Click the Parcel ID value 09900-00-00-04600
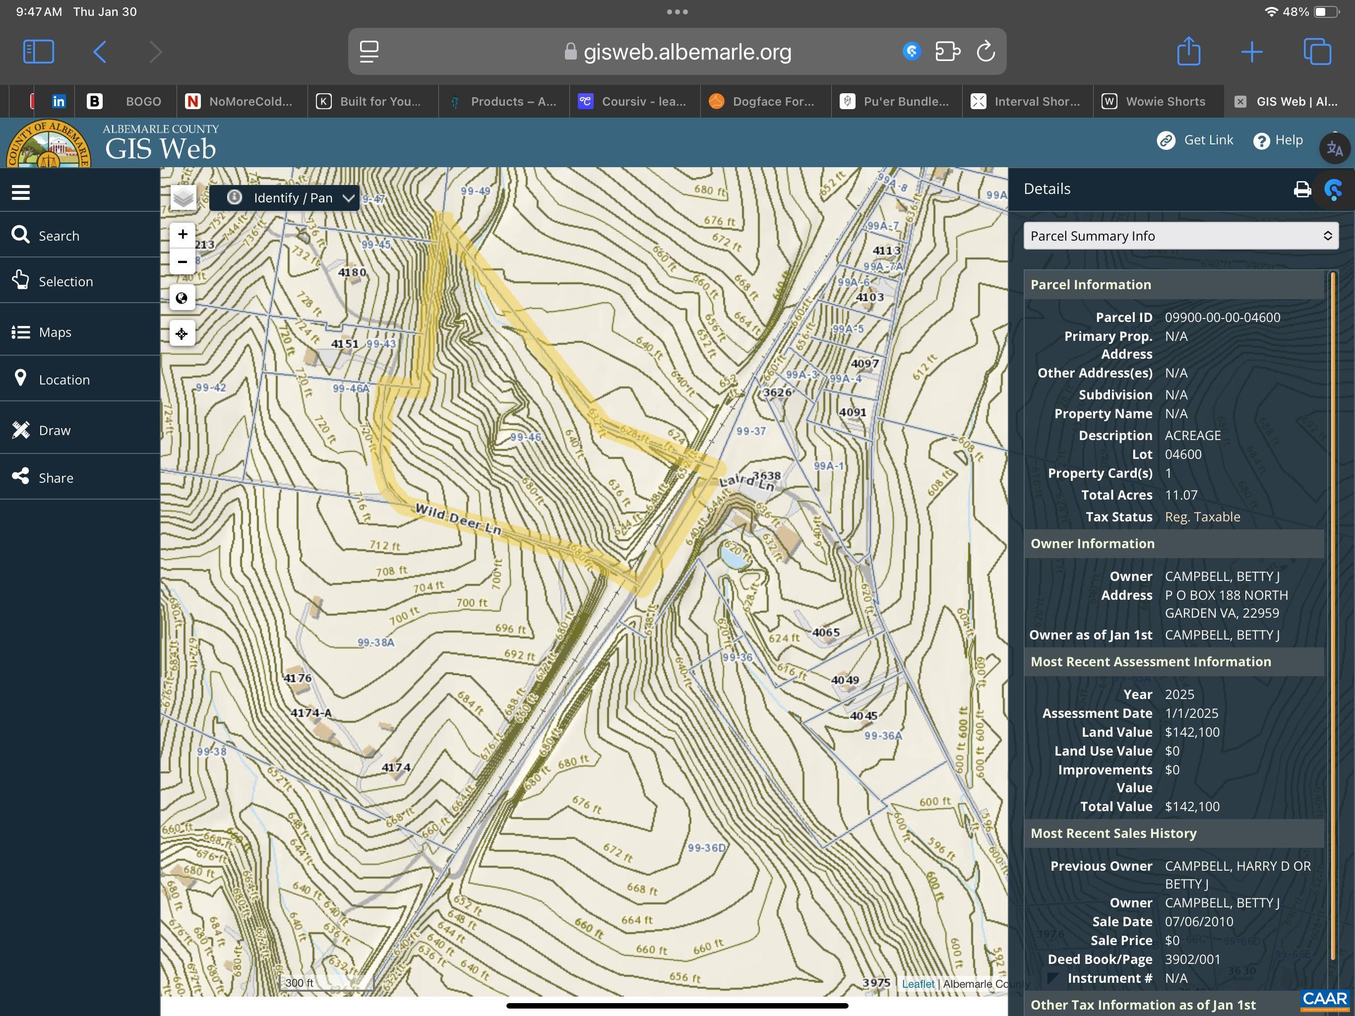1355x1016 pixels. [x=1222, y=317]
